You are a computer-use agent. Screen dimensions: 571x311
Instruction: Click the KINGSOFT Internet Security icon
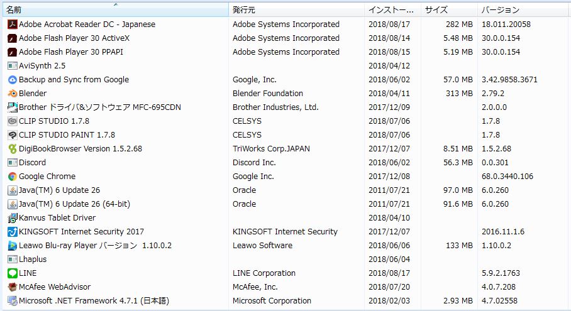pyautogui.click(x=12, y=232)
